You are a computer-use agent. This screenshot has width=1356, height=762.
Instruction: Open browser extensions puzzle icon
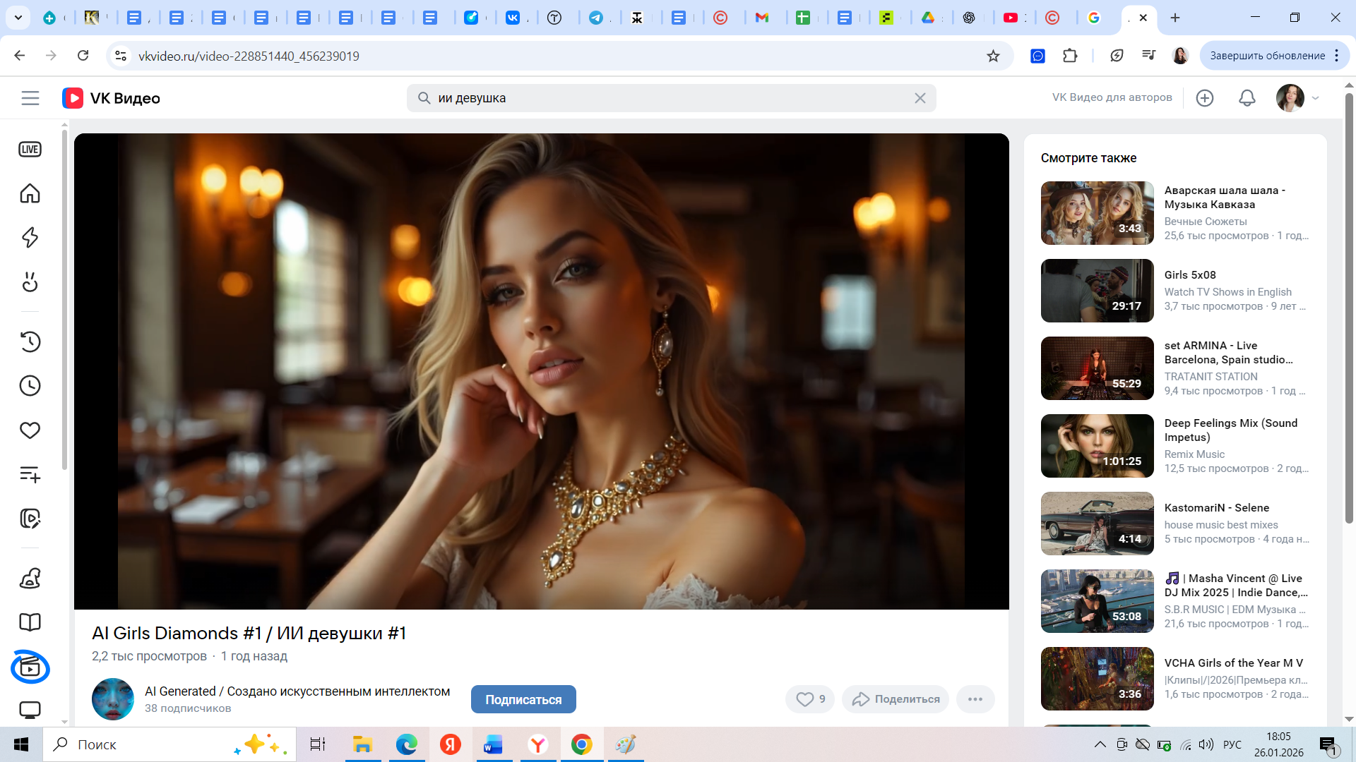1070,56
